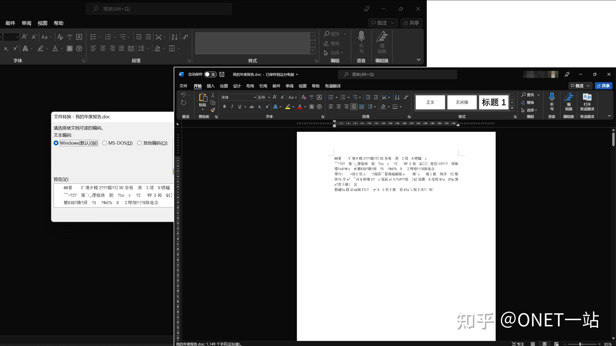Click the Italic formatting icon
The height and width of the screenshot is (346, 616).
pos(232,107)
